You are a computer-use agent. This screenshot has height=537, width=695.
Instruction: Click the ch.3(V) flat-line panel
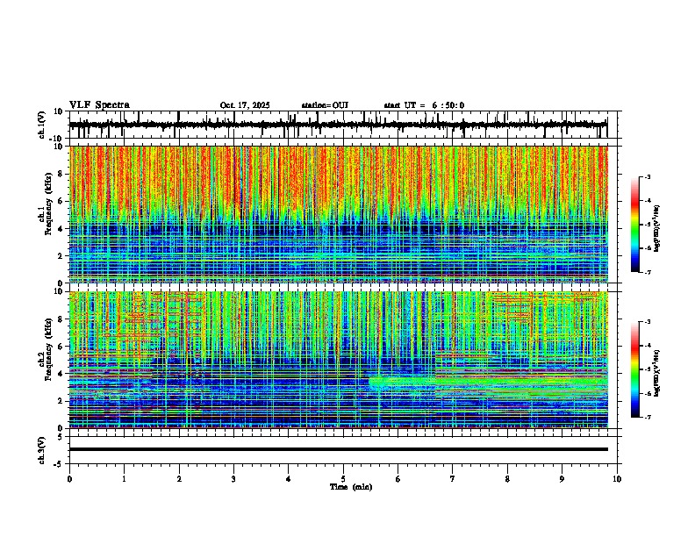click(343, 450)
